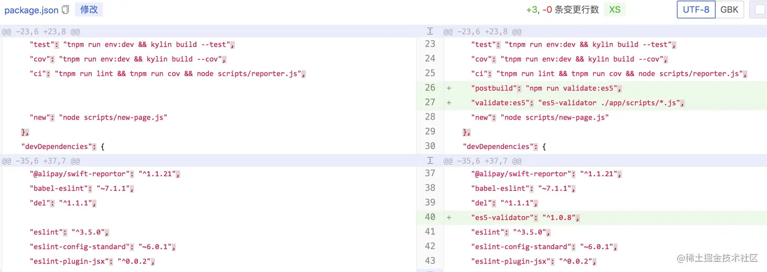This screenshot has width=767, height=272.
Task: Select line number 38
Action: pyautogui.click(x=430, y=188)
